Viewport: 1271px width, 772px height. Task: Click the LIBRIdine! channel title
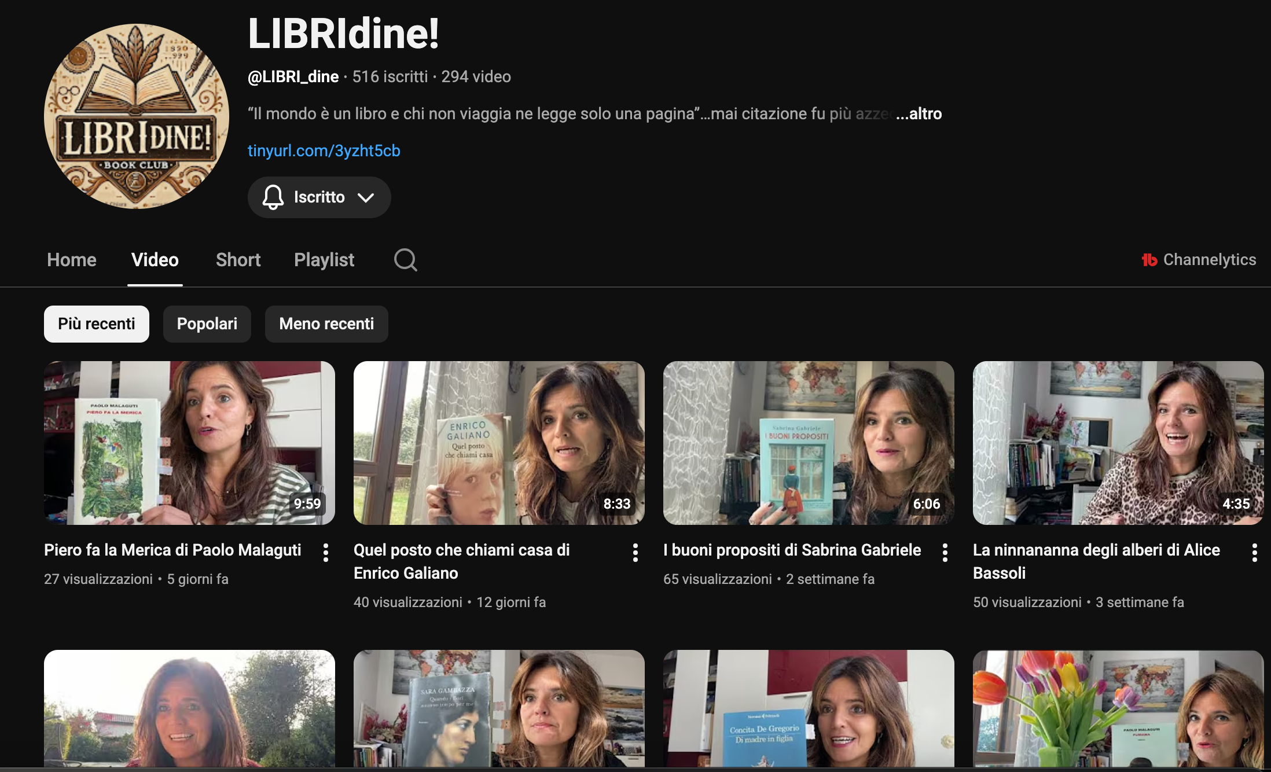point(343,33)
